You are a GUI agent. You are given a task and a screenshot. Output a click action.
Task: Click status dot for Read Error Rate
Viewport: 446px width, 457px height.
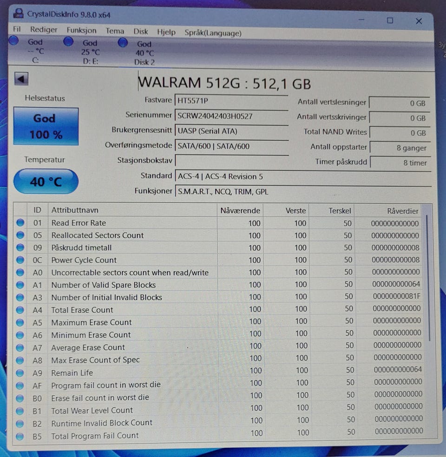[x=20, y=222]
